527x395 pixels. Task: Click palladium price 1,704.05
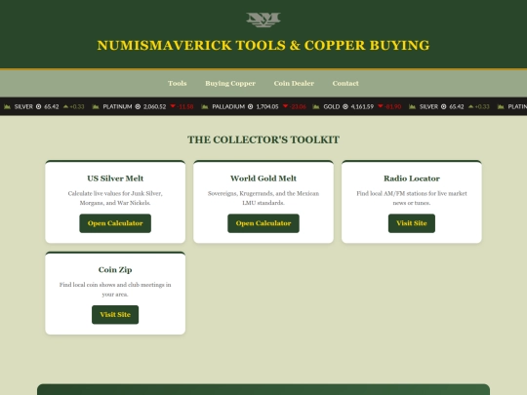[267, 106]
